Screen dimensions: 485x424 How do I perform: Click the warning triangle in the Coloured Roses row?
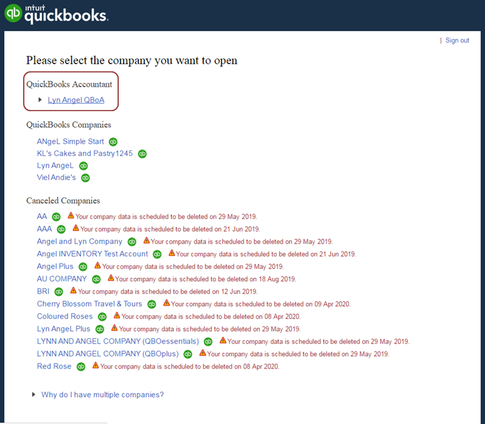point(117,315)
